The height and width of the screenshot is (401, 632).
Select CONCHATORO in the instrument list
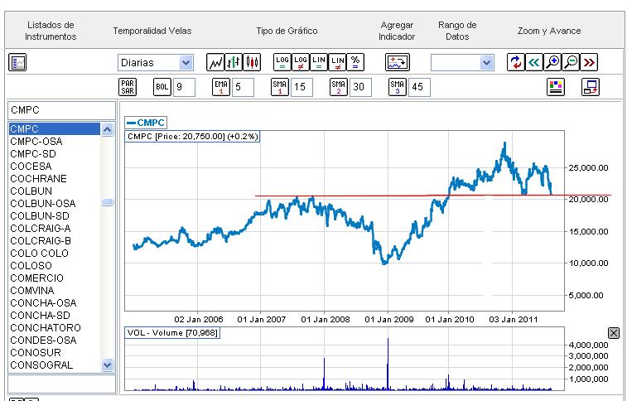point(40,328)
